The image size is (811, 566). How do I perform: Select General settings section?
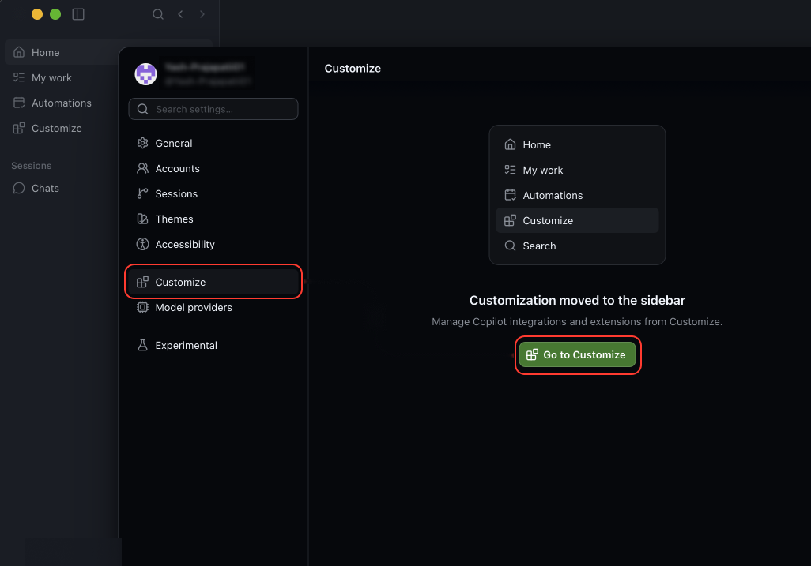[213, 143]
